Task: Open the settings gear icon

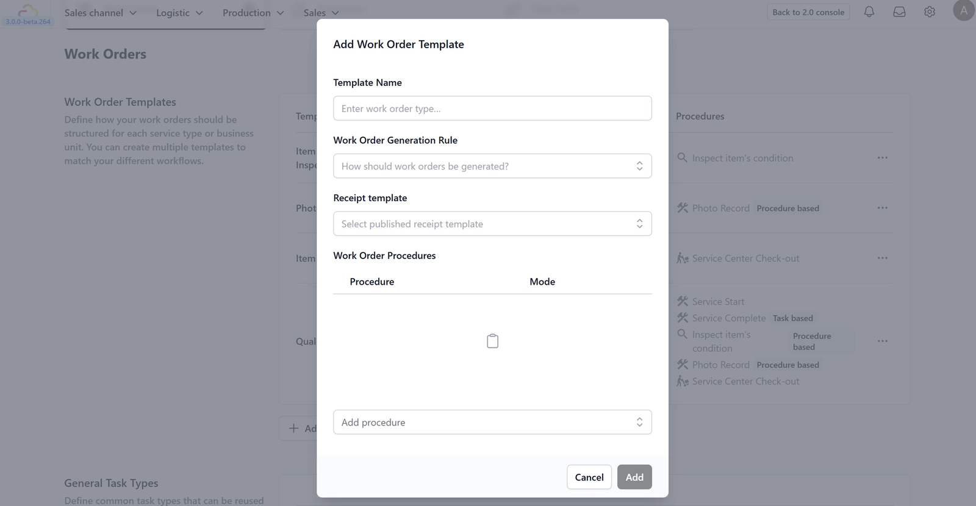Action: (929, 12)
